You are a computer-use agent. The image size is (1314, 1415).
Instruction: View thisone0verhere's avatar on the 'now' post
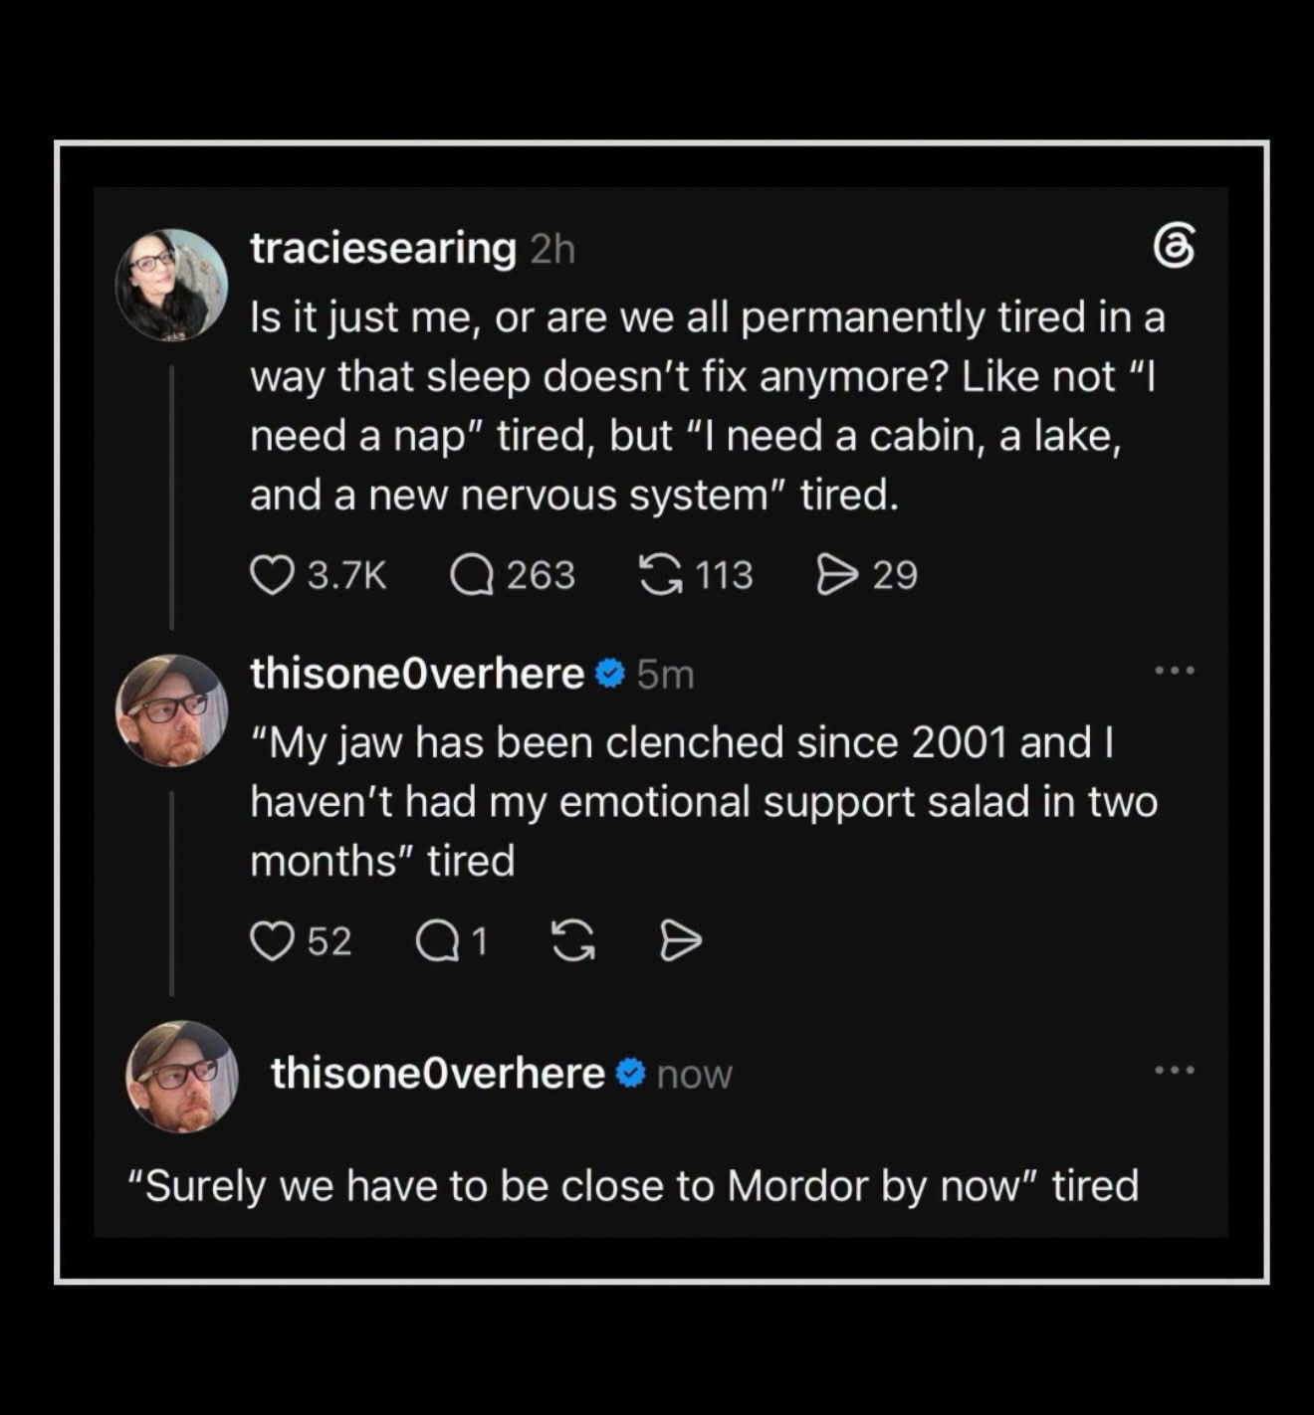tap(182, 1077)
